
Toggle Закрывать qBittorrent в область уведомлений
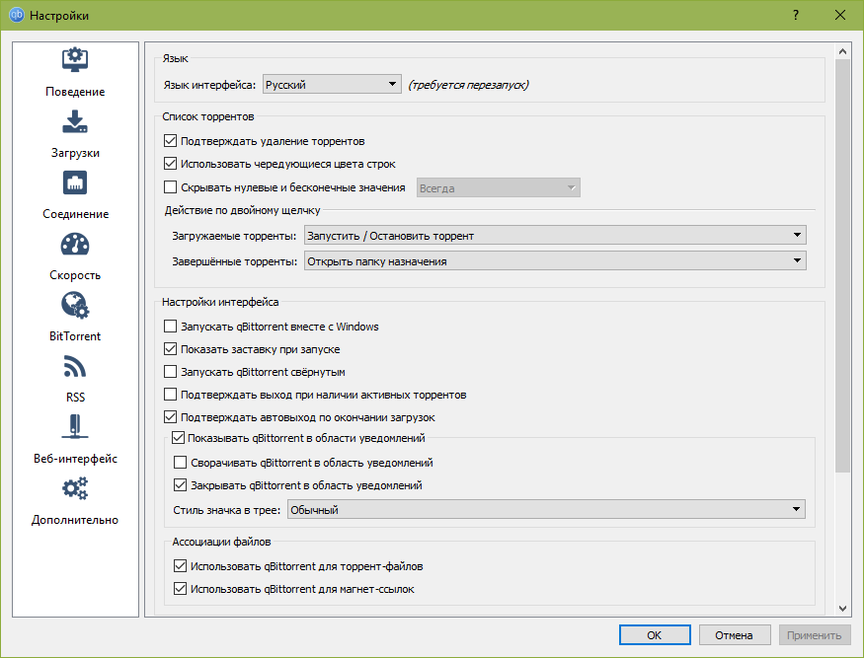pyautogui.click(x=180, y=485)
